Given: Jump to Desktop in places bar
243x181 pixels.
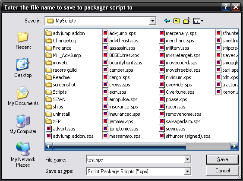Looking at the screenshot, I should click(23, 68).
